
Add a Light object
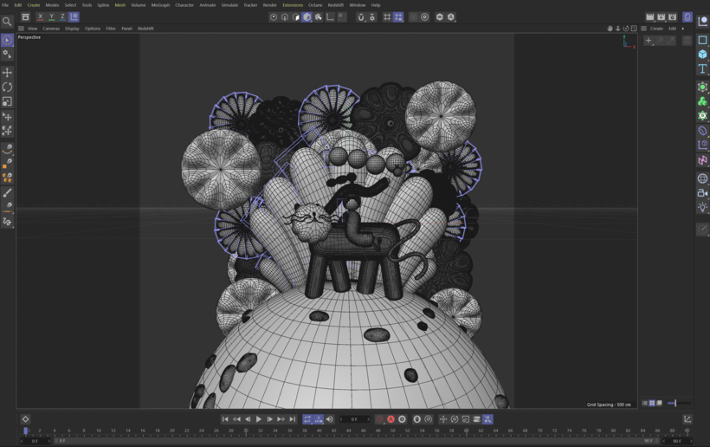tap(702, 207)
